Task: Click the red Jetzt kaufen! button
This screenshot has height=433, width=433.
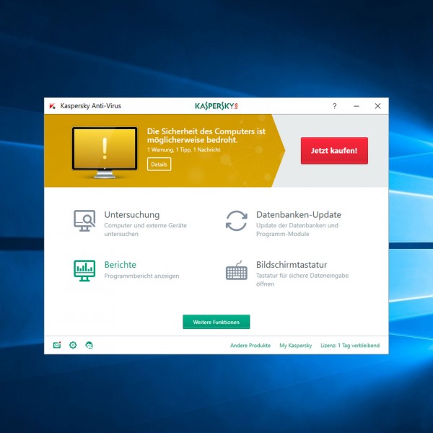Action: pyautogui.click(x=334, y=151)
